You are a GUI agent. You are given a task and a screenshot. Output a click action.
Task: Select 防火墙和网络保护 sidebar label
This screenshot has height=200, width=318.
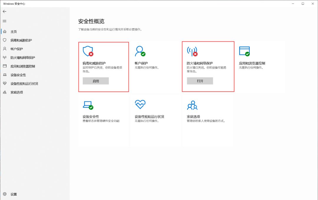[x=23, y=58]
